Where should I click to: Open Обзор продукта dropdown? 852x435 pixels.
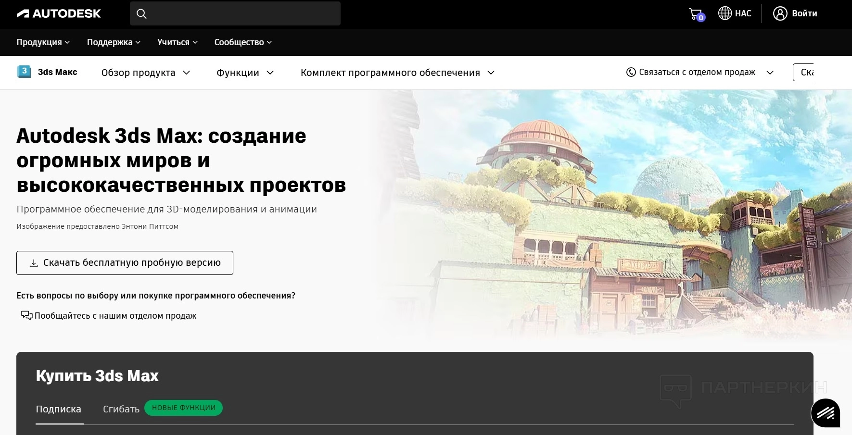(x=146, y=73)
